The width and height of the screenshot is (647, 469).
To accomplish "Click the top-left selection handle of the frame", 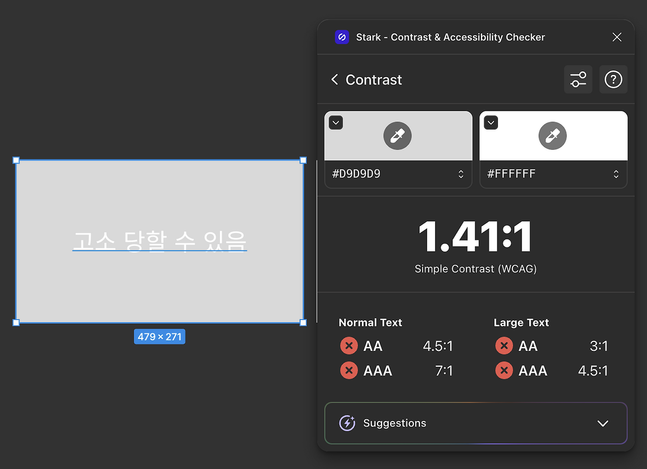I will tap(16, 160).
